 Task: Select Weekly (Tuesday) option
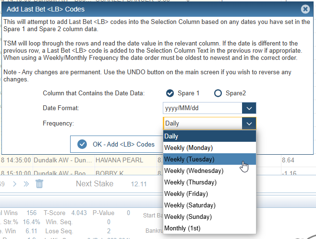click(209, 159)
